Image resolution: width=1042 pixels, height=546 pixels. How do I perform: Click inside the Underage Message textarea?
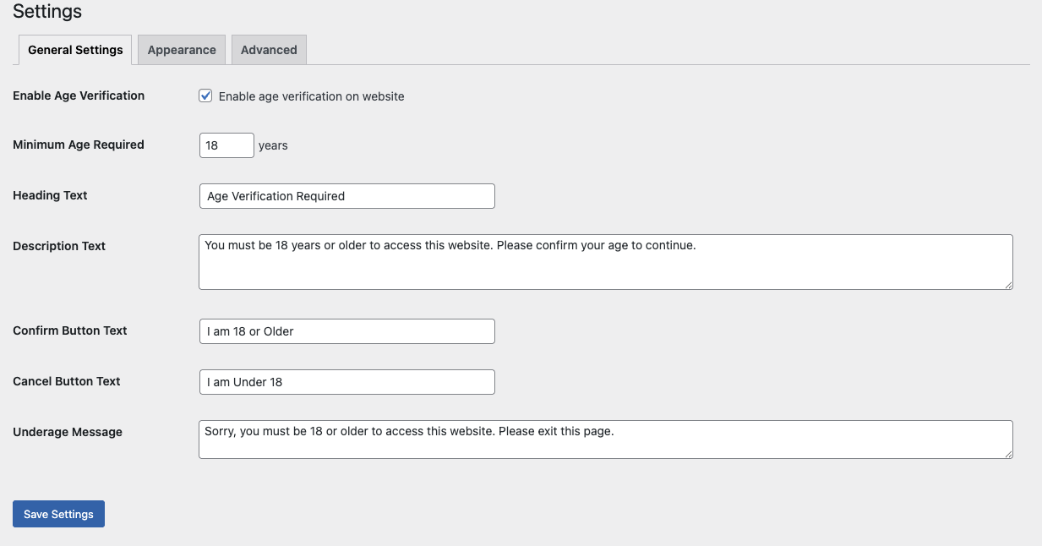605,440
